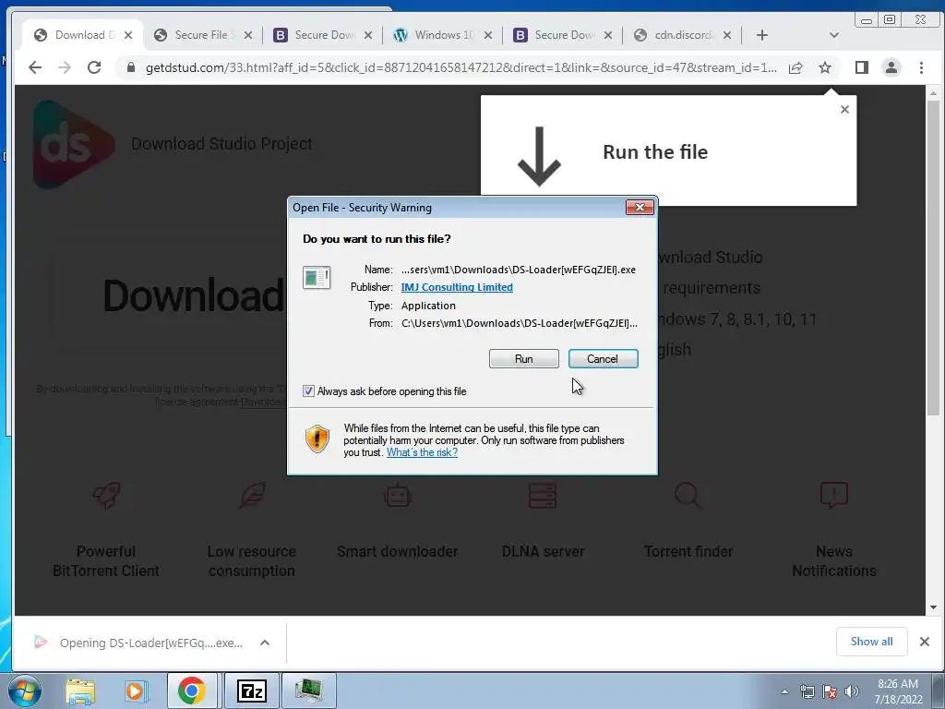Viewport: 945px width, 709px height.
Task: Close the Secure File tab
Action: pos(248,35)
